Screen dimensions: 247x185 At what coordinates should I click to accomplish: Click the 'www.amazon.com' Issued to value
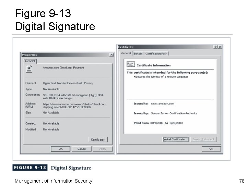[x=162, y=103]
